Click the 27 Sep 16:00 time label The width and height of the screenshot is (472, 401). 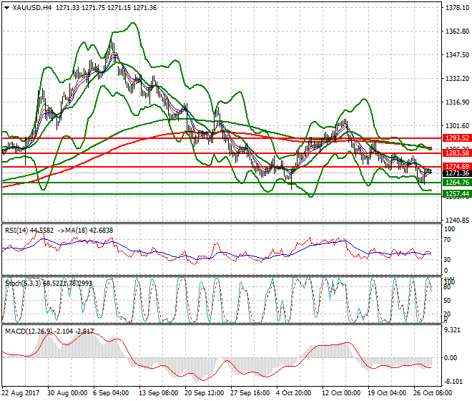coord(250,393)
